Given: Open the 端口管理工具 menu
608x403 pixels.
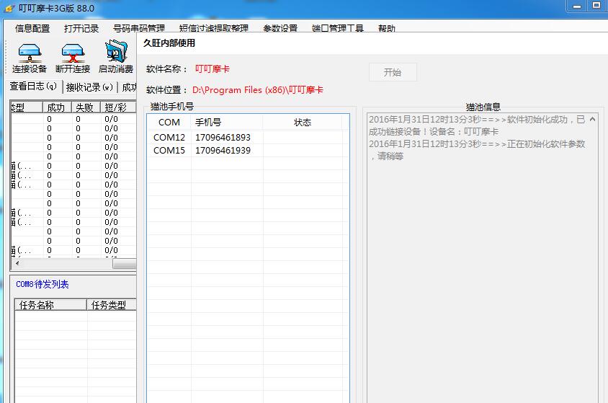Looking at the screenshot, I should pos(338,28).
